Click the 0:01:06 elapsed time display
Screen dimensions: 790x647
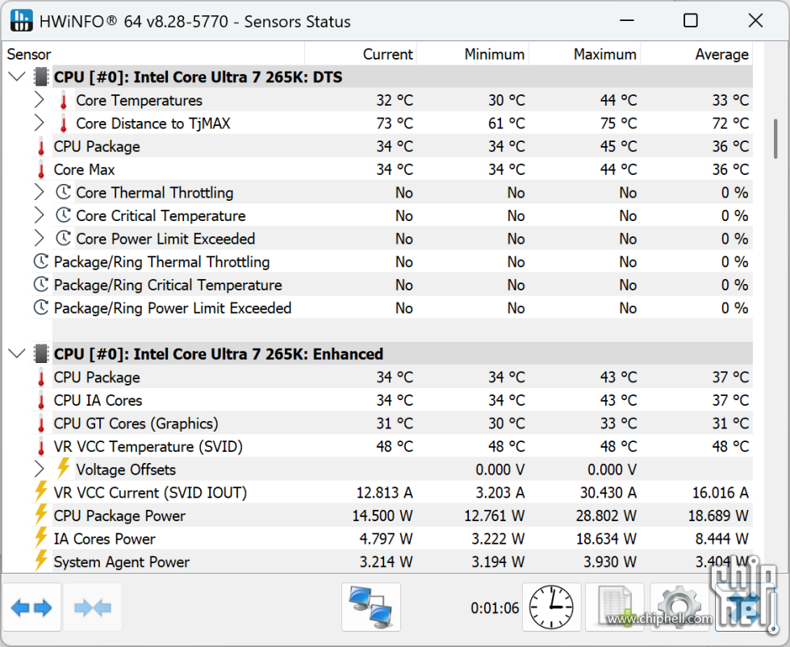tap(495, 607)
